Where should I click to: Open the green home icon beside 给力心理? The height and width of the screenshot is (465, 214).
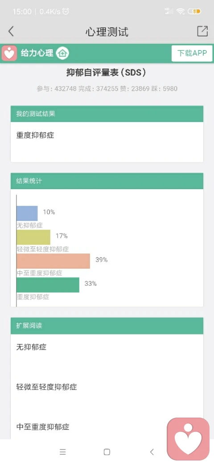[x=62, y=53]
